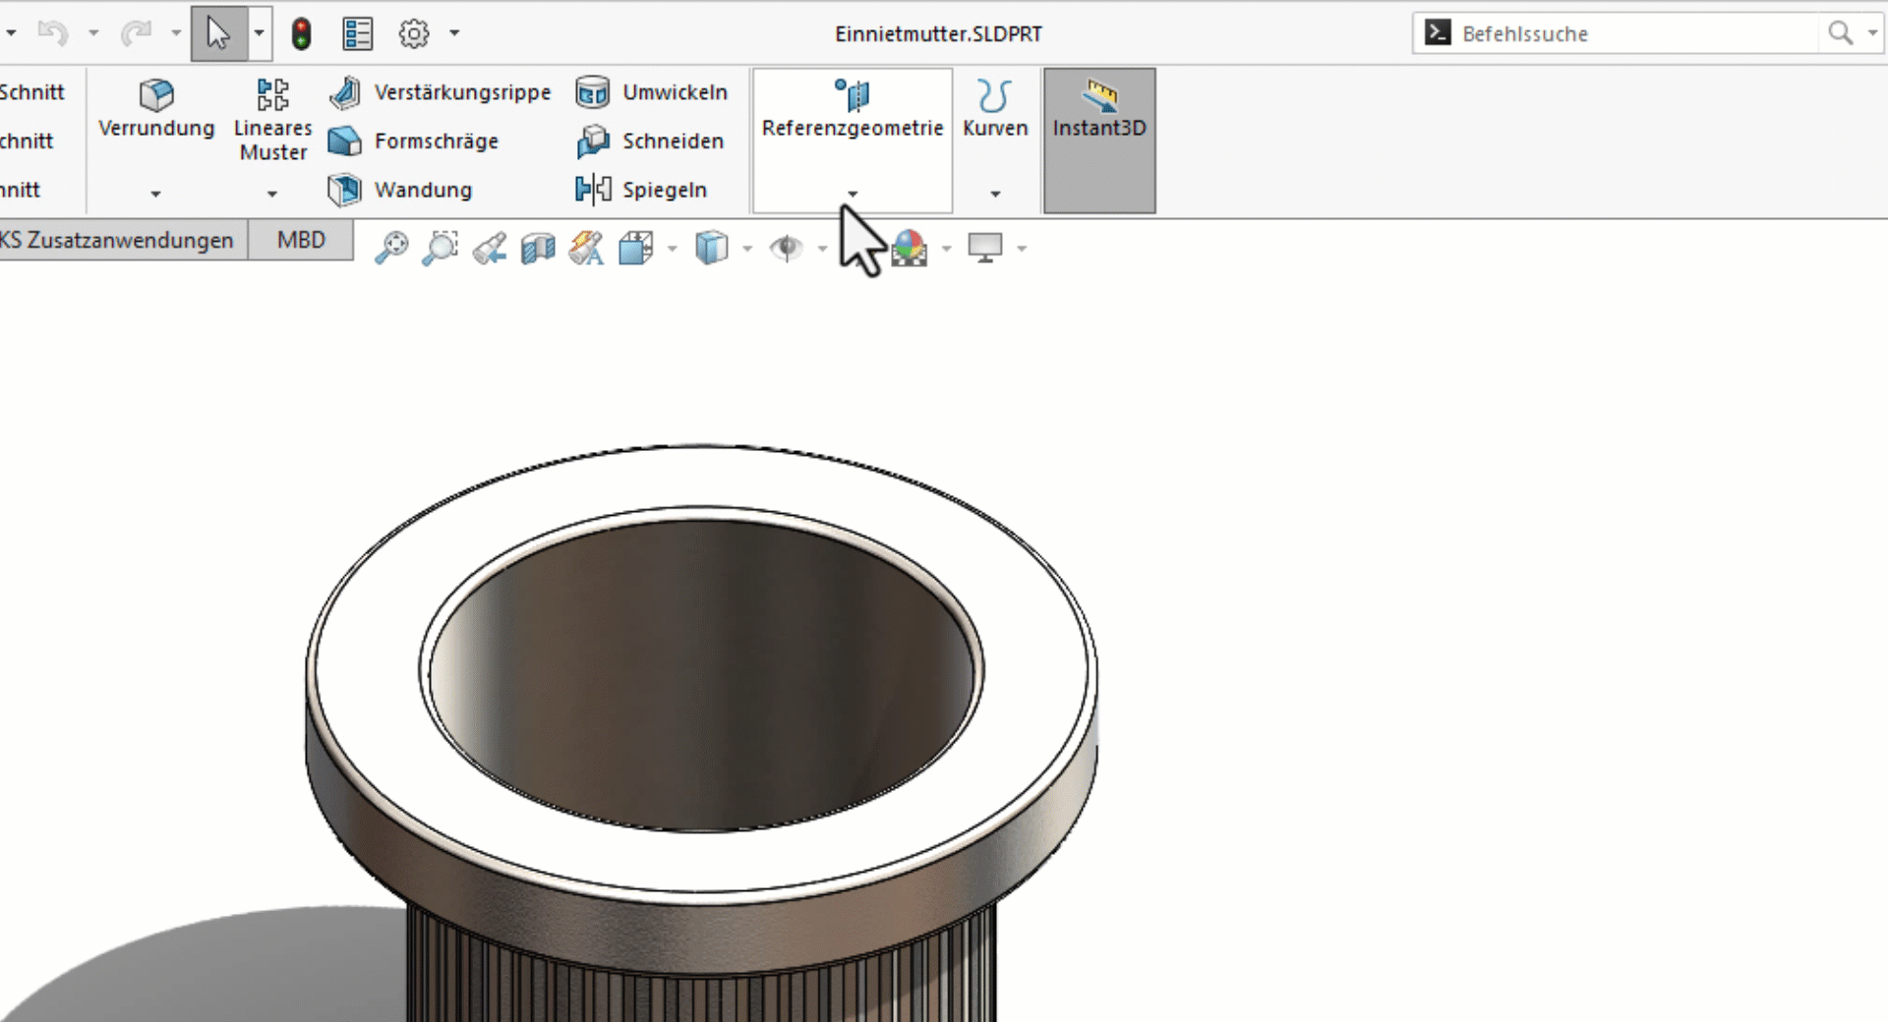Select the Verrundung (fillet) tool

pyautogui.click(x=156, y=110)
